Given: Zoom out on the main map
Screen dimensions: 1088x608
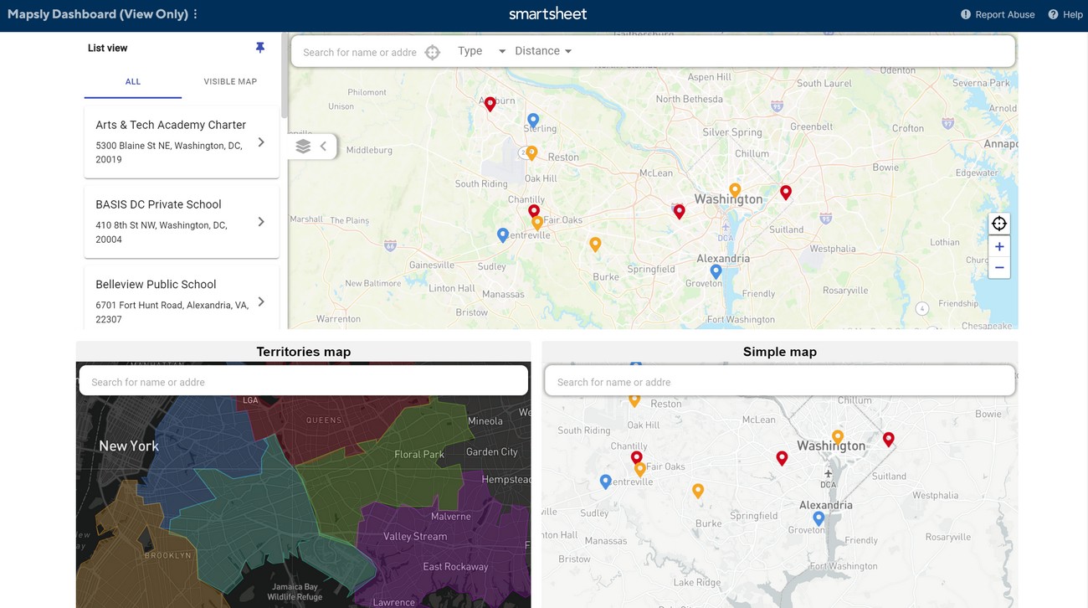Looking at the screenshot, I should coord(998,268).
